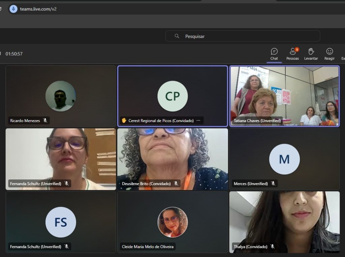
Task: Click Cleide Maria Melo de Oliveira name label
Action: tap(148, 247)
